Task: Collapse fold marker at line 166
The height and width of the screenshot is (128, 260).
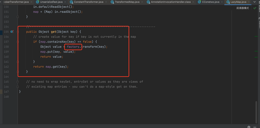Action: click(18, 86)
